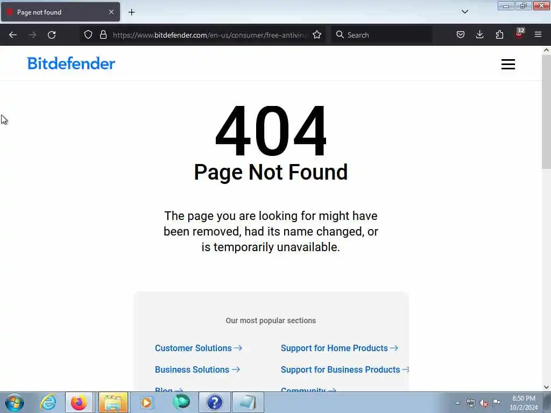The image size is (551, 413).
Task: Click the Bitdefender logo
Action: tap(71, 63)
